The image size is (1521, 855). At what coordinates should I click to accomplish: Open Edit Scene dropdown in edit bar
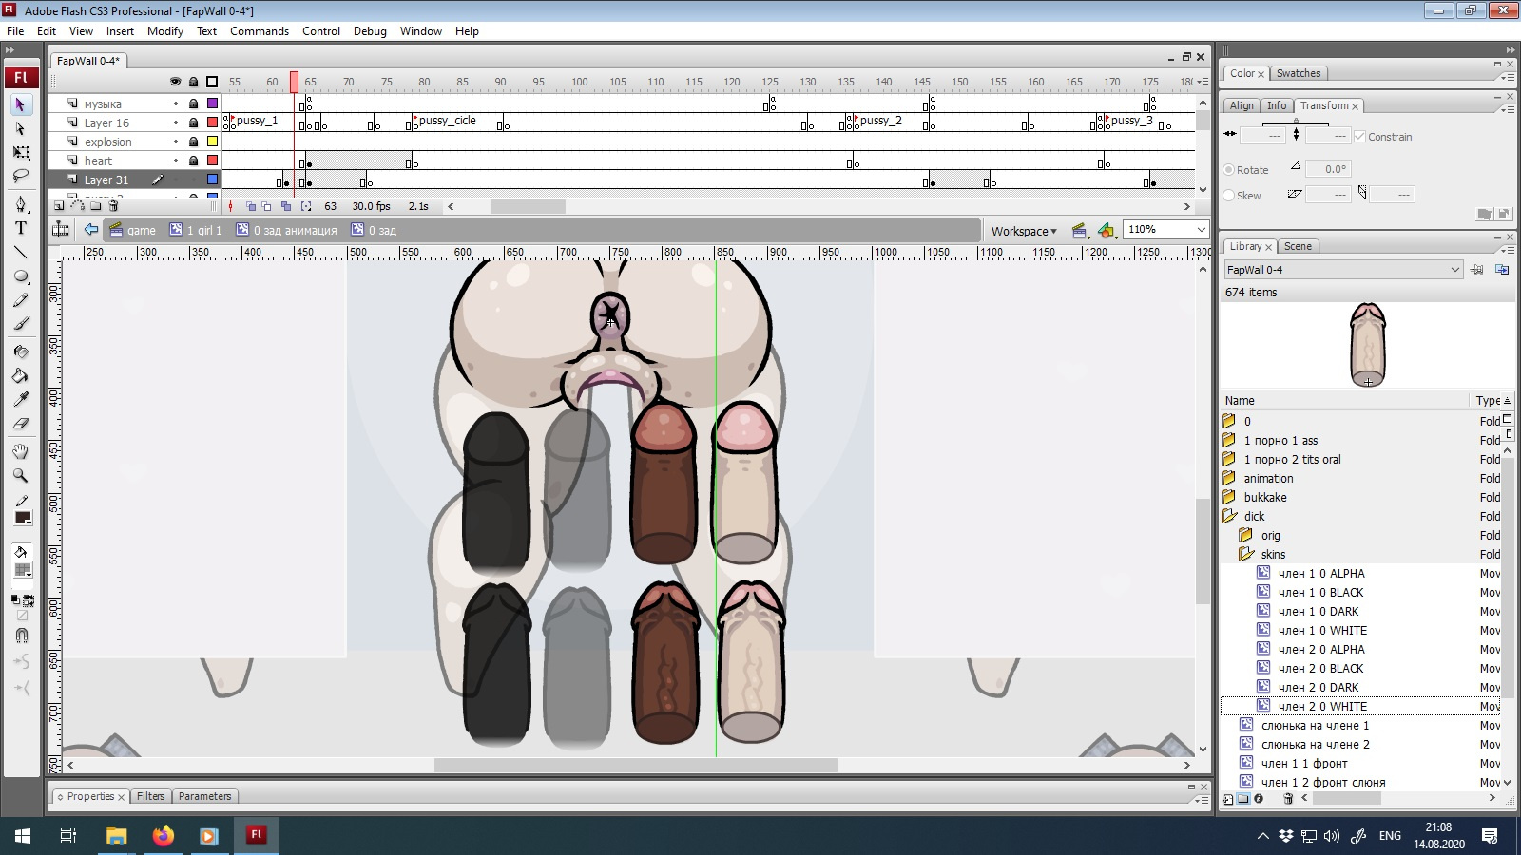pyautogui.click(x=1079, y=230)
